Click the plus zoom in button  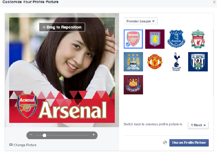point(94,135)
